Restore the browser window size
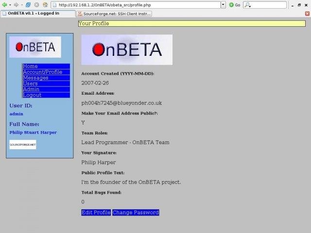Screen dimensions: 311x233 [299, 5]
